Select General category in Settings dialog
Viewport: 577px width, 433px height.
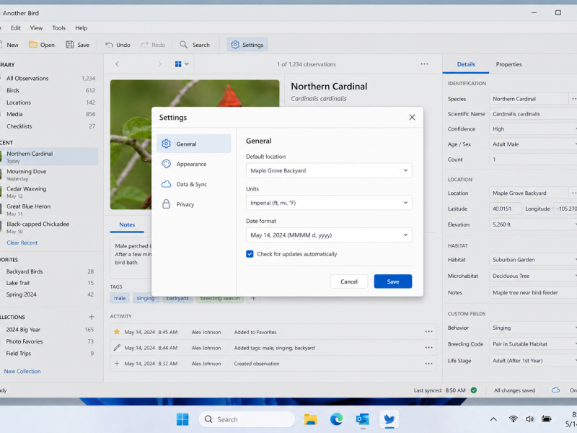pyautogui.click(x=194, y=144)
